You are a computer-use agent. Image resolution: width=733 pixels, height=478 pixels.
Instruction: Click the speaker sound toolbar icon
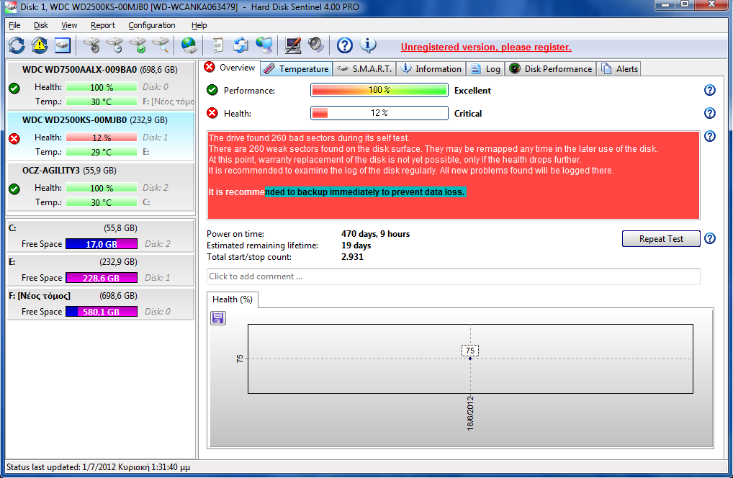[x=316, y=45]
